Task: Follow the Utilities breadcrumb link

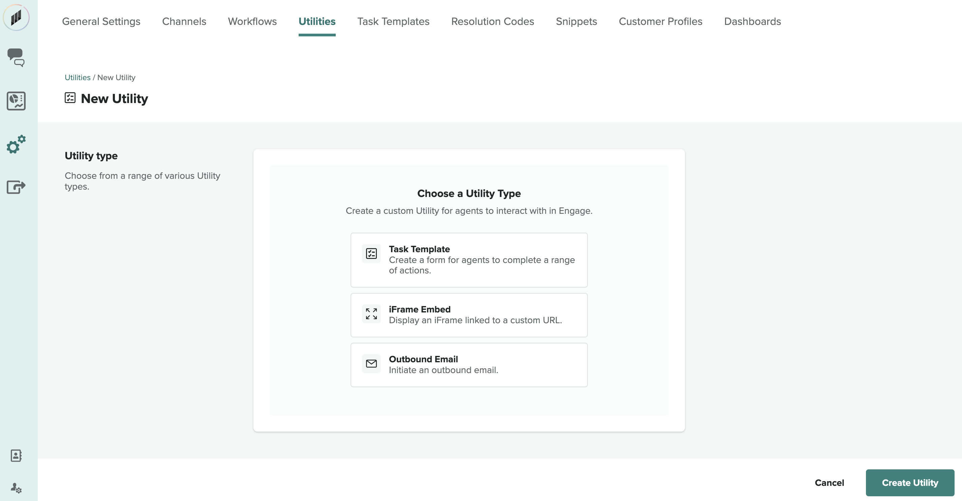Action: pyautogui.click(x=77, y=77)
